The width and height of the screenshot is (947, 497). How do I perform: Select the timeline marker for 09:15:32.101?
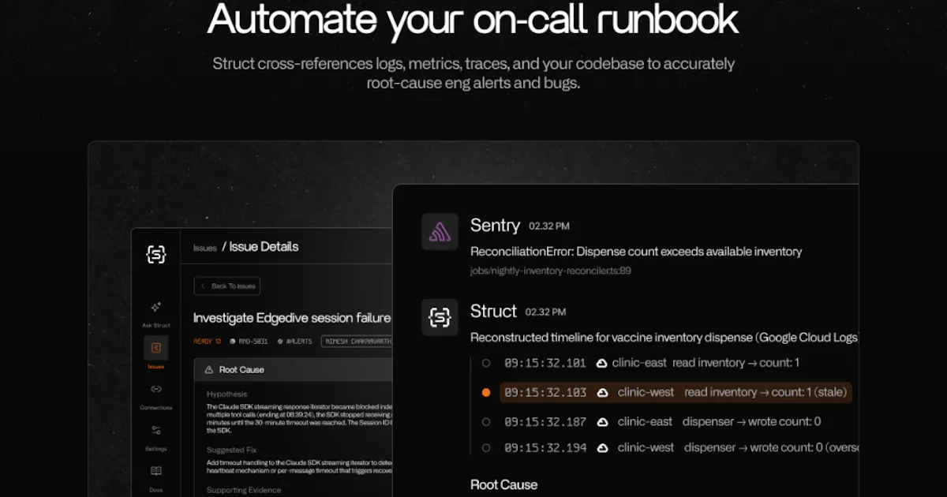click(x=486, y=363)
